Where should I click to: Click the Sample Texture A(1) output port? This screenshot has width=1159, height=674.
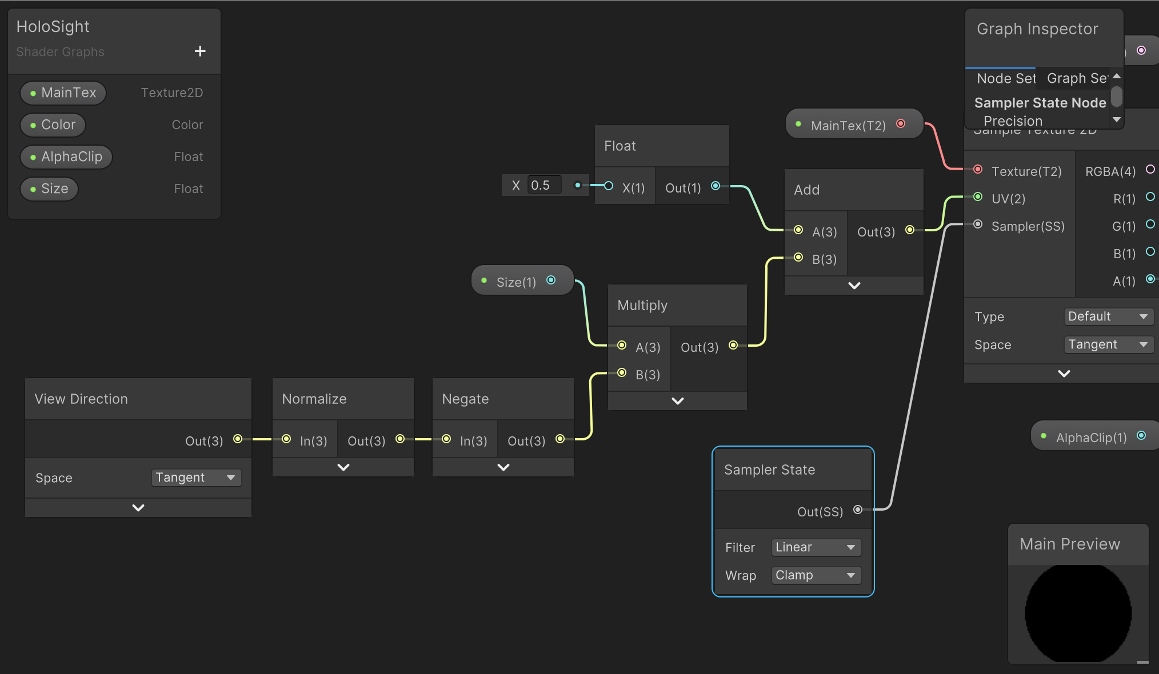click(1150, 279)
